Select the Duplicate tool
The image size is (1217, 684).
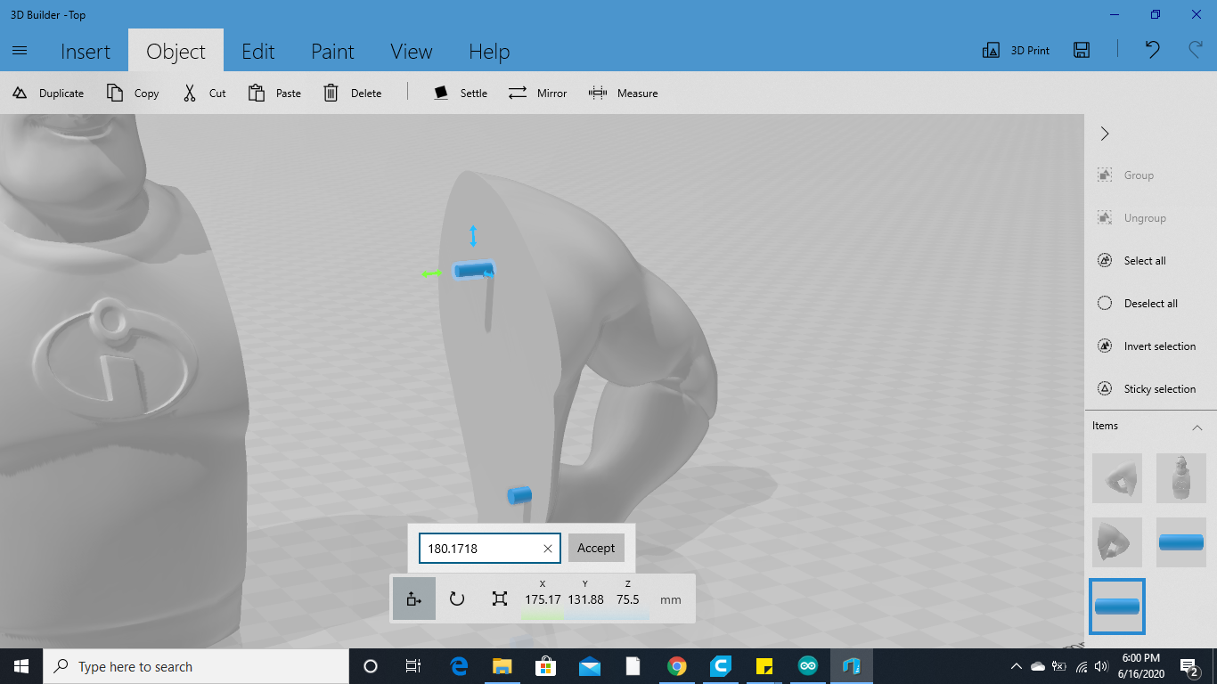click(48, 93)
